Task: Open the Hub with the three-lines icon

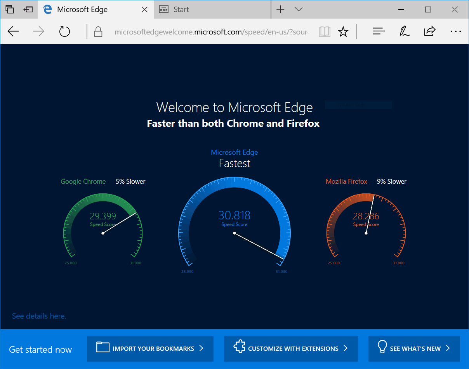Action: (379, 32)
